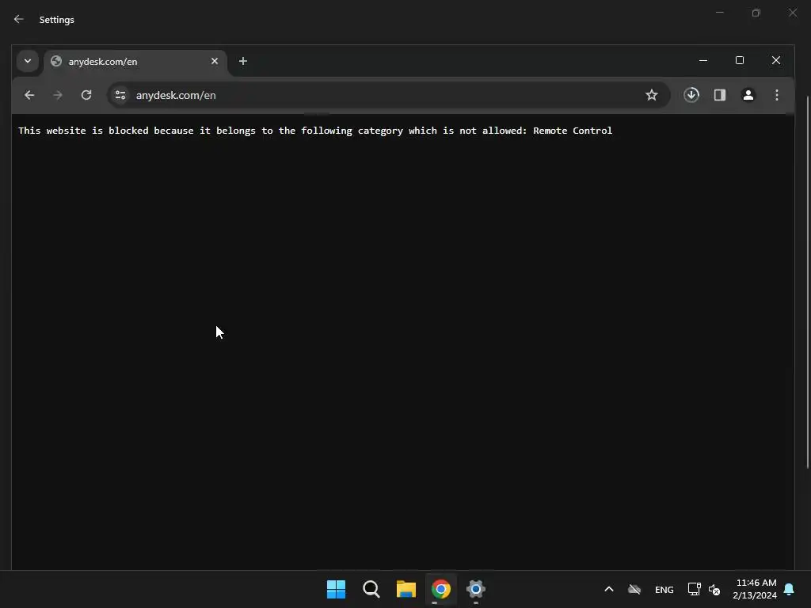Image resolution: width=811 pixels, height=608 pixels.
Task: Open Chrome three-dot menu
Action: [777, 95]
